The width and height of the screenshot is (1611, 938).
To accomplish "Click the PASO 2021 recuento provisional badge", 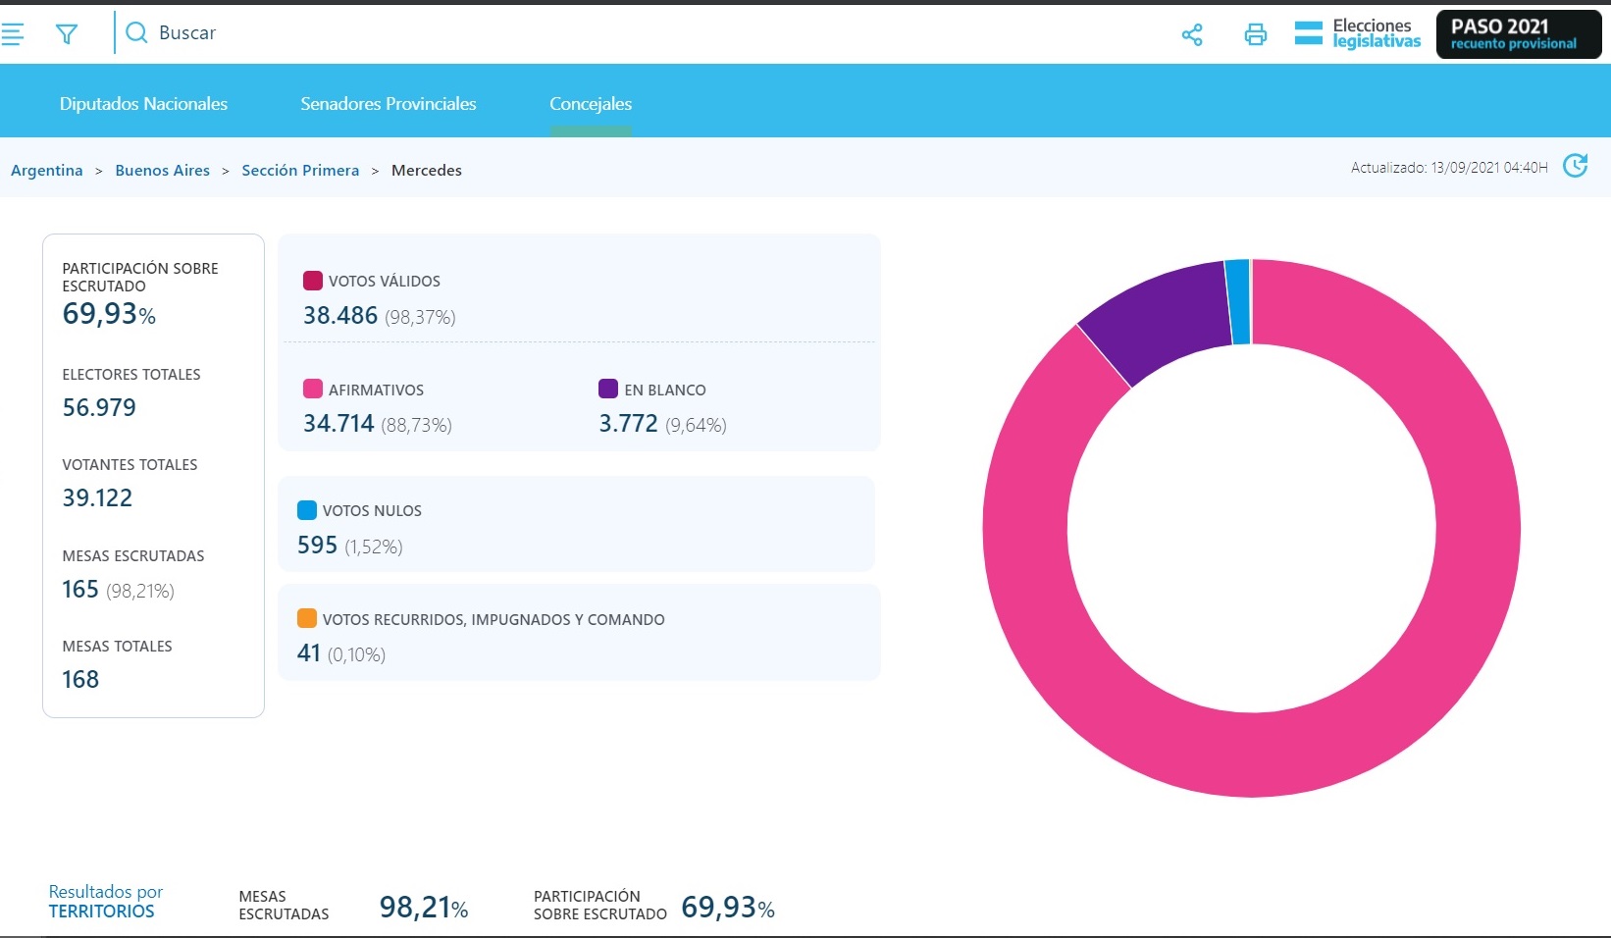I will [1518, 34].
